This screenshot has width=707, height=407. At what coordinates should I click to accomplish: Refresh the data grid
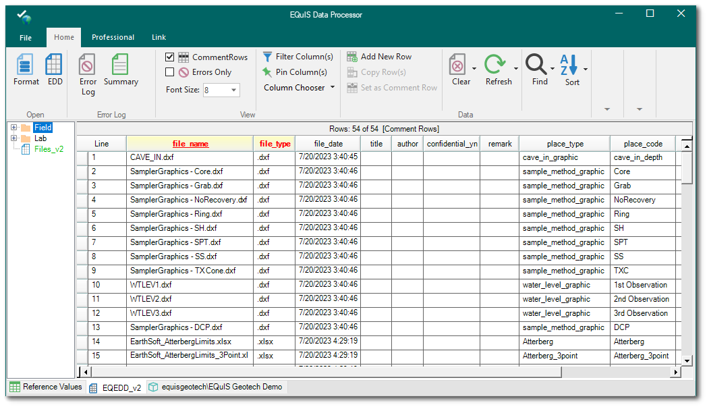coord(497,70)
